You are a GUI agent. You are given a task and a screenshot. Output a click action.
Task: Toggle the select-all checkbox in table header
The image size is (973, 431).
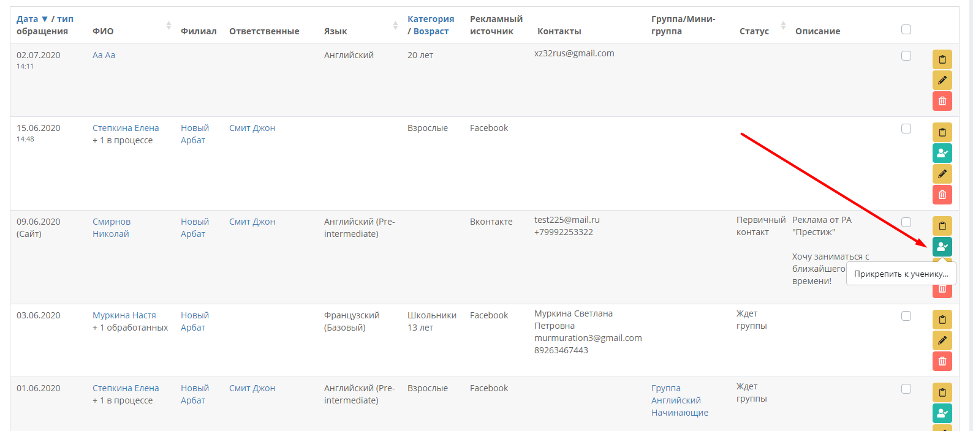tap(906, 29)
